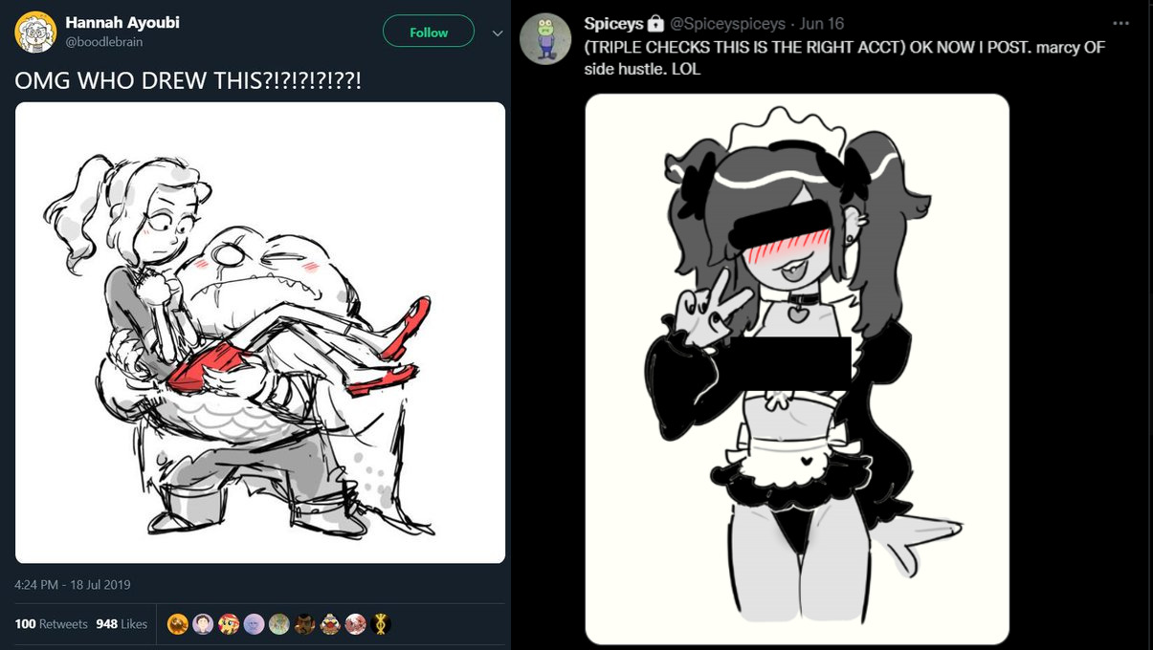The height and width of the screenshot is (650, 1153).
Task: View the 100 Retweets list
Action: 51,624
